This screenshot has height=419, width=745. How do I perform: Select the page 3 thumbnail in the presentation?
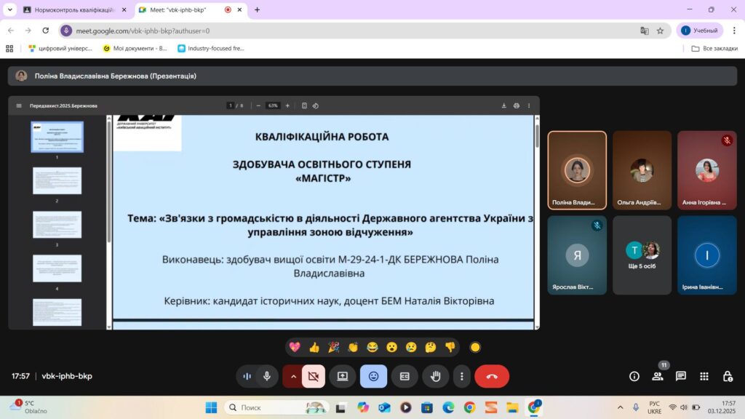tap(57, 224)
